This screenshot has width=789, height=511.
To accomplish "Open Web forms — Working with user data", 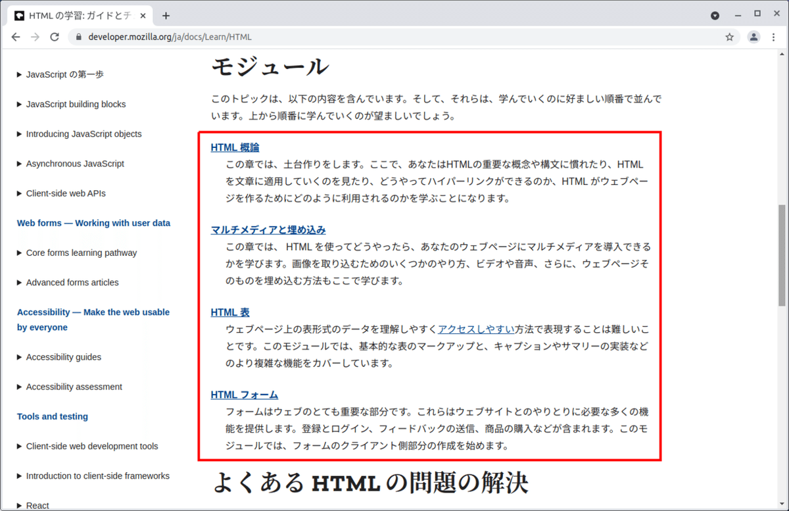I will pos(93,223).
